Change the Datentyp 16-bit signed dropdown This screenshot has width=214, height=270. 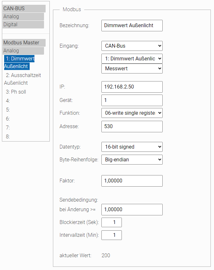point(132,147)
